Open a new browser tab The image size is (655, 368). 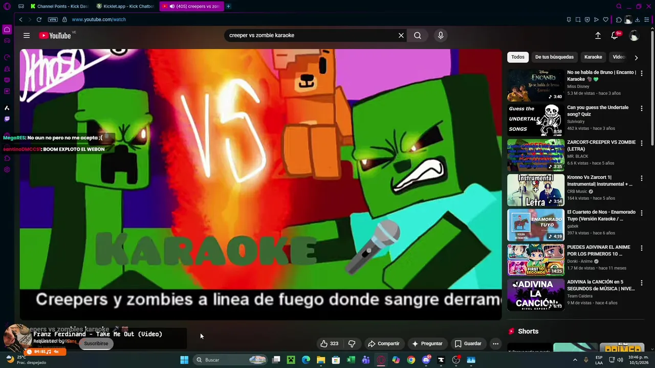pos(228,6)
